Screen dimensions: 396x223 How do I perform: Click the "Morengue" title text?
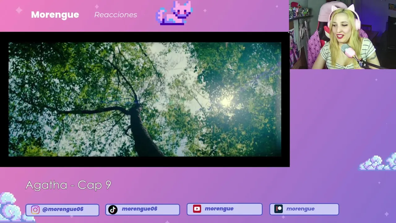[x=55, y=15]
